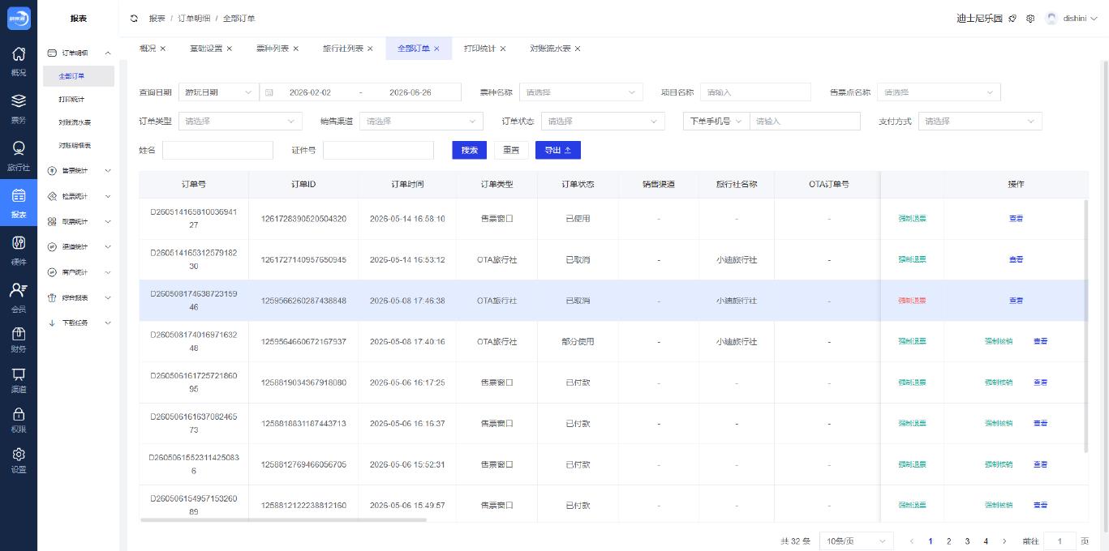
Task: Click 查看 for order ID 1261727140957650945
Action: click(1016, 259)
